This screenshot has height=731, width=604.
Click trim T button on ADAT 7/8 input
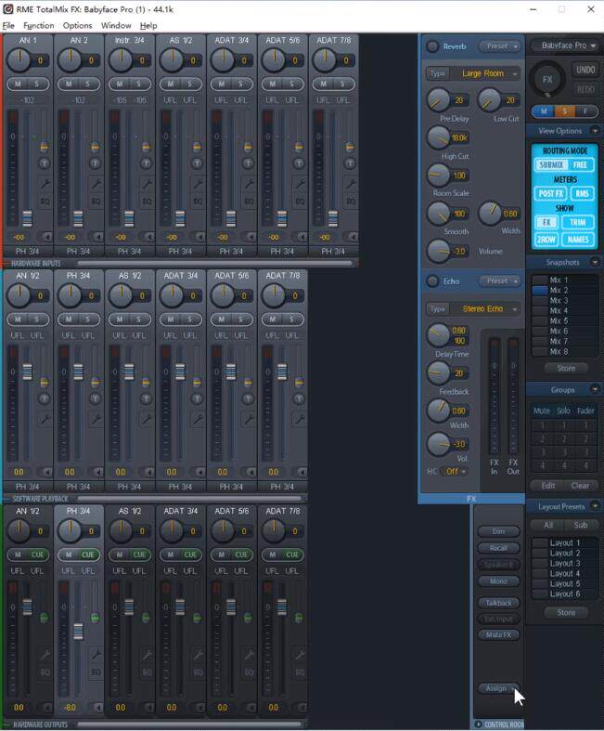(350, 163)
